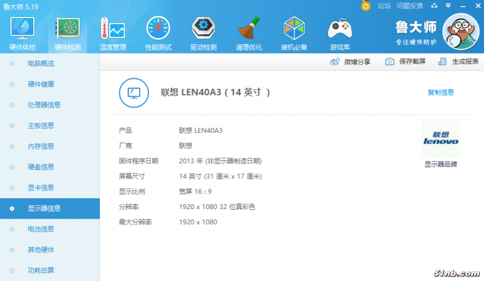Click the Lenovo display brand logo

pos(440,138)
